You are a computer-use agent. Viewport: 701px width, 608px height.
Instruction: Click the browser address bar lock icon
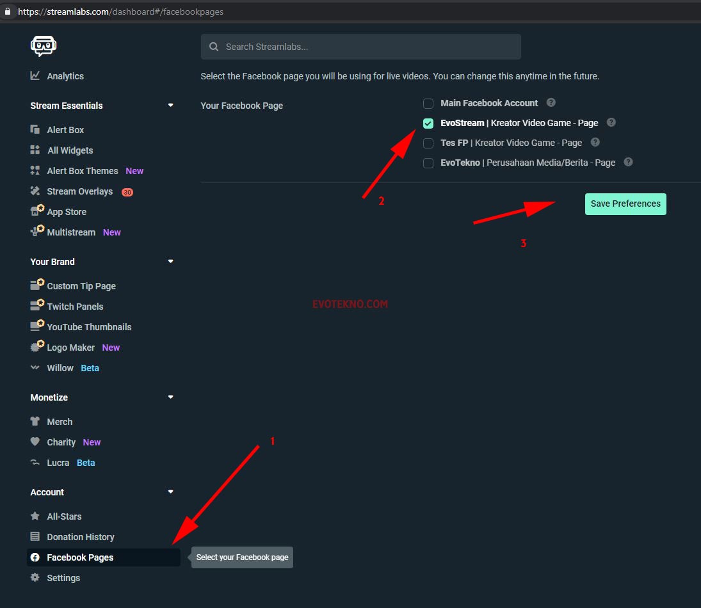(8, 11)
